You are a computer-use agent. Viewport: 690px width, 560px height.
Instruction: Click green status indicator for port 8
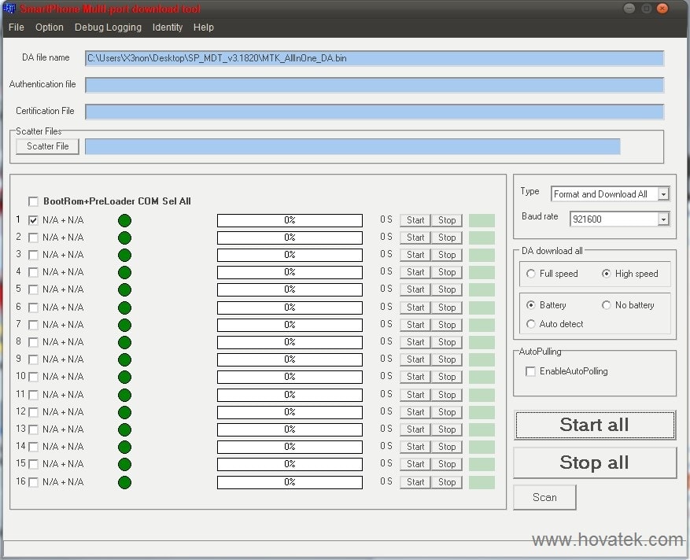[124, 342]
